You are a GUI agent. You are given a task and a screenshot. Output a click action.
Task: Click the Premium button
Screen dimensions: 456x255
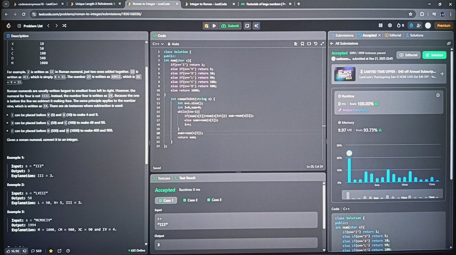click(x=443, y=25)
